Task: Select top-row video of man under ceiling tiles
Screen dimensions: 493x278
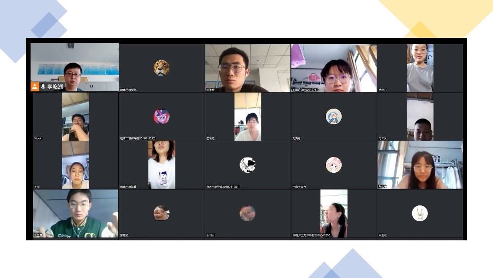Action: [247, 68]
